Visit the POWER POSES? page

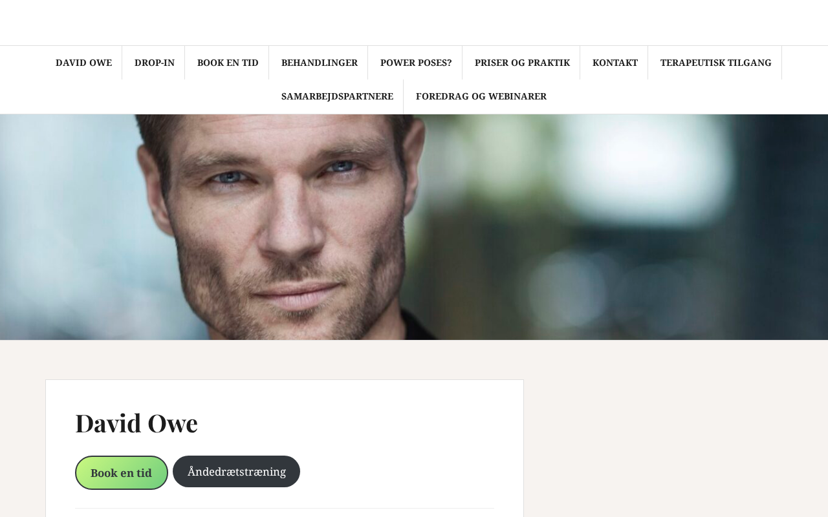click(416, 63)
